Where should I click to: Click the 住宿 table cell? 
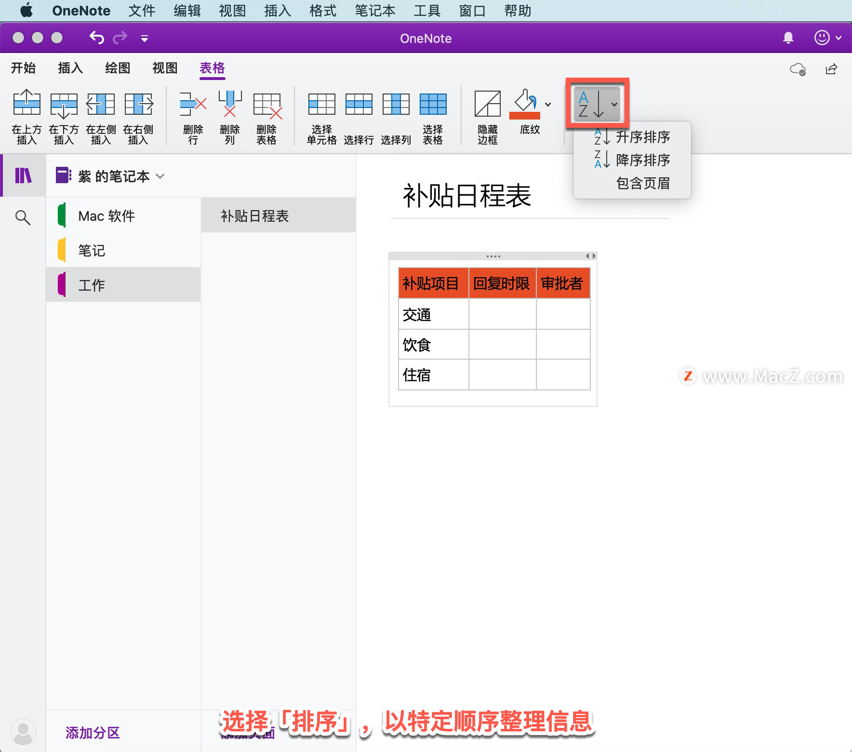point(433,374)
